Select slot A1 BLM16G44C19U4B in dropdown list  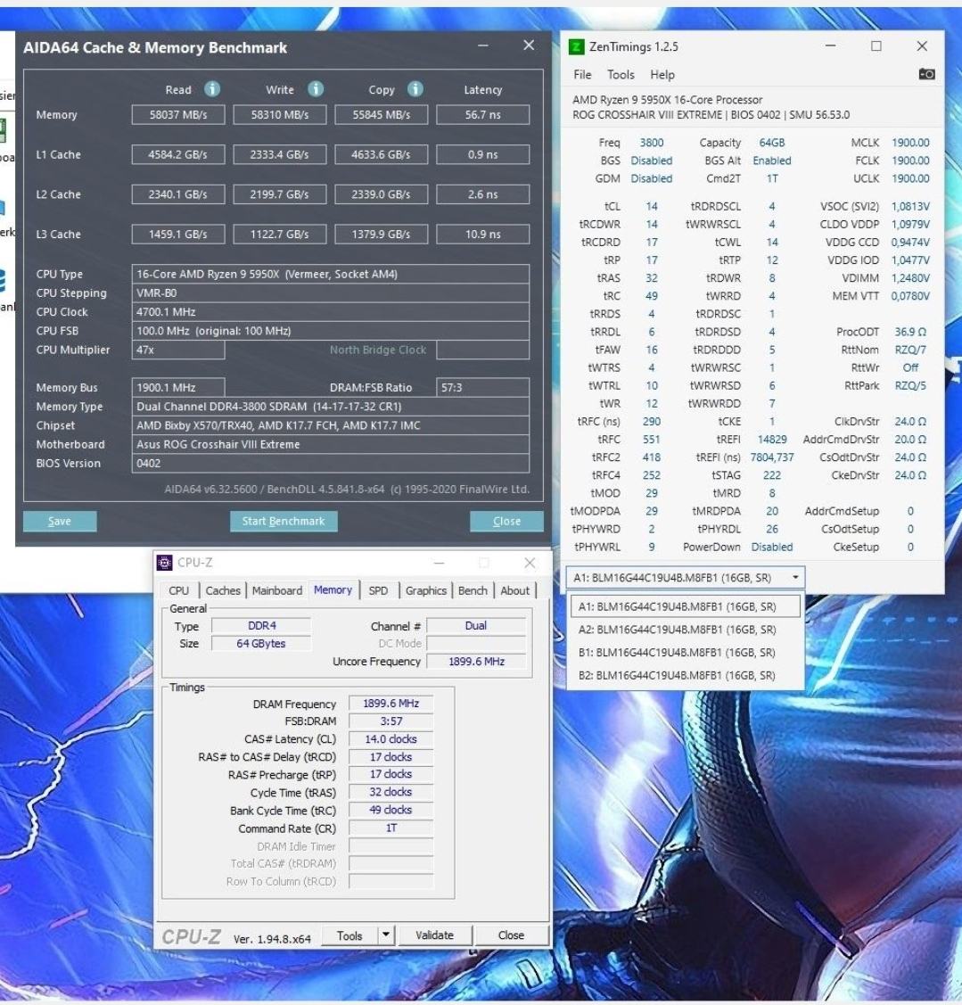point(685,606)
